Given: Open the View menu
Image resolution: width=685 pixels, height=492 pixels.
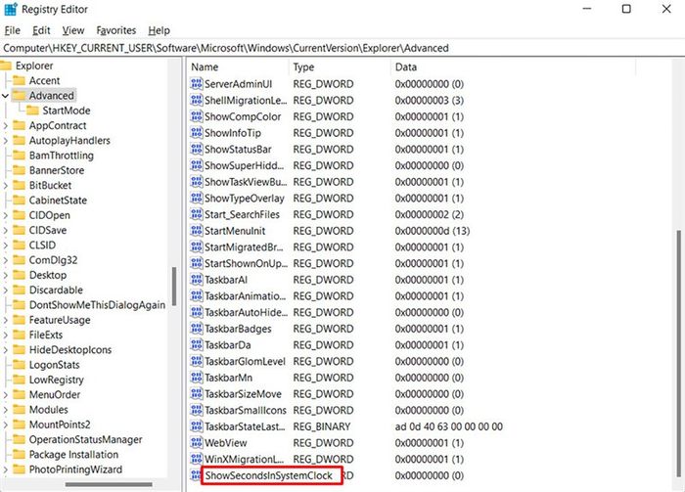Looking at the screenshot, I should pos(73,30).
